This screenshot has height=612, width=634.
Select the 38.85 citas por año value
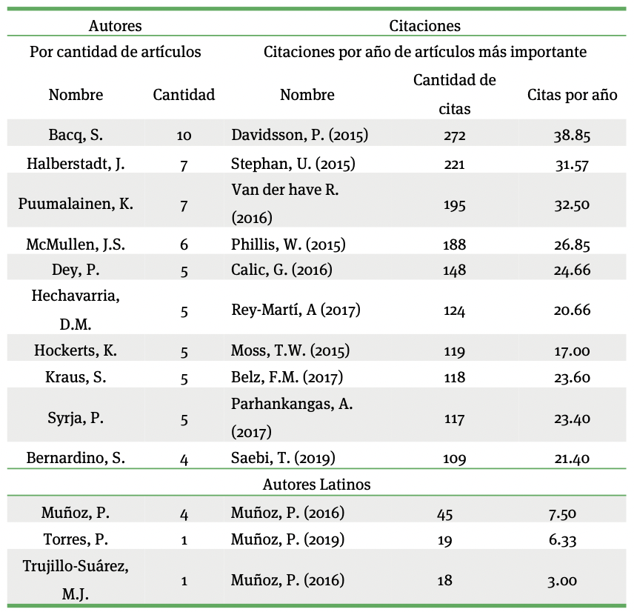click(x=572, y=136)
